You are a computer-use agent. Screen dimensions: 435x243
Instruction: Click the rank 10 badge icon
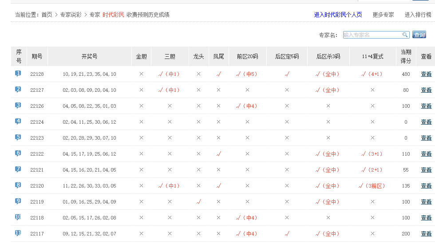[18, 217]
